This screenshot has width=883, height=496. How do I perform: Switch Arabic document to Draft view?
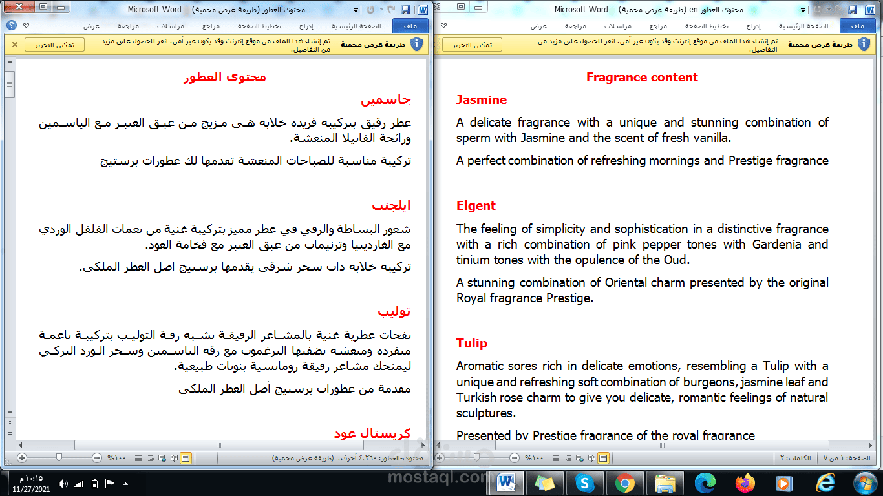click(138, 458)
